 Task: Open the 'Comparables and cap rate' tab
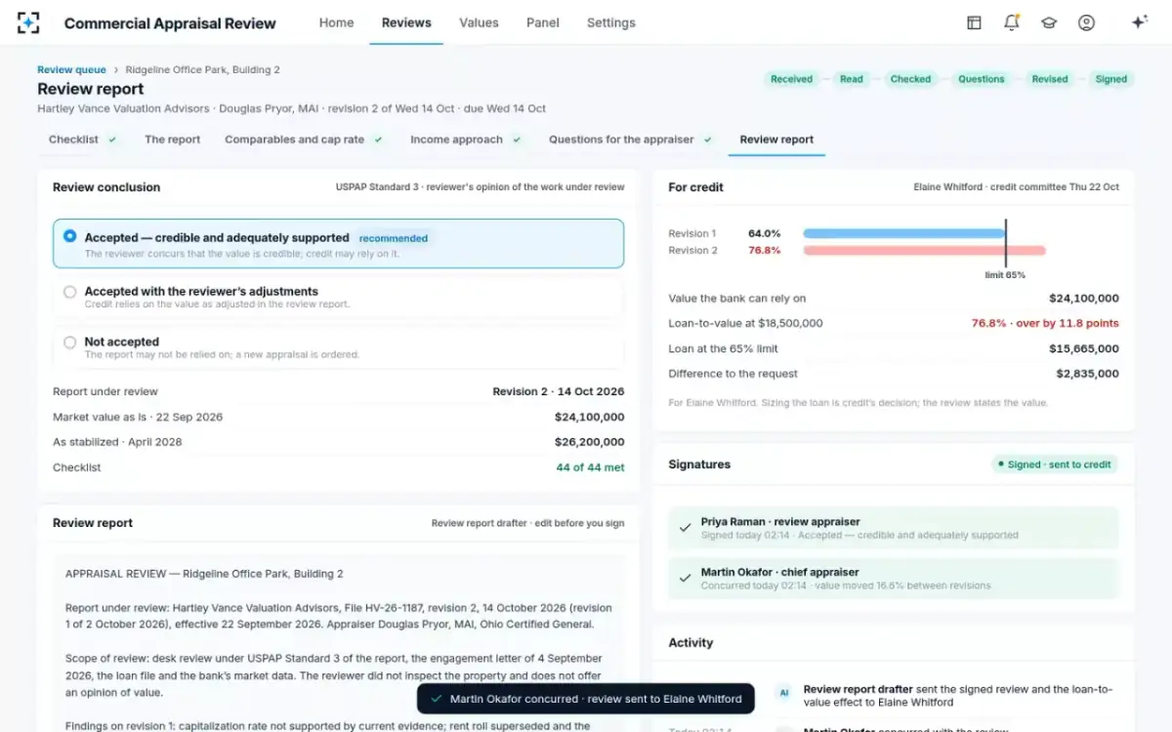click(x=304, y=140)
